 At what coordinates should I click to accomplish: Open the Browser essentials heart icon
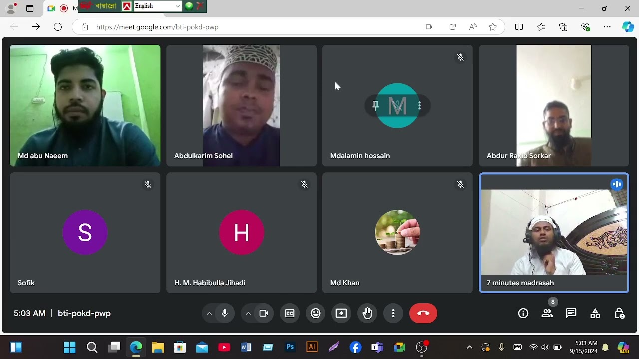586,27
